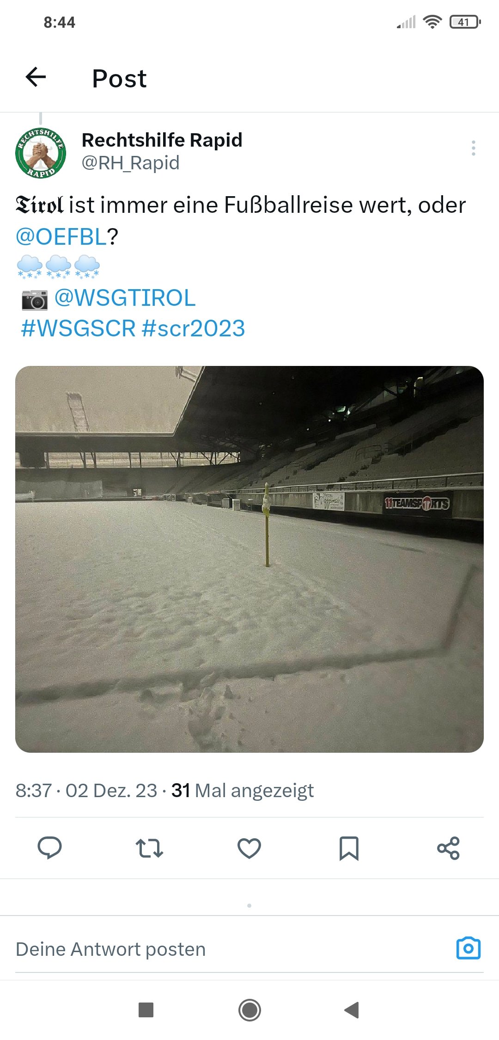Repost using the retweet arrows icon

[x=149, y=848]
